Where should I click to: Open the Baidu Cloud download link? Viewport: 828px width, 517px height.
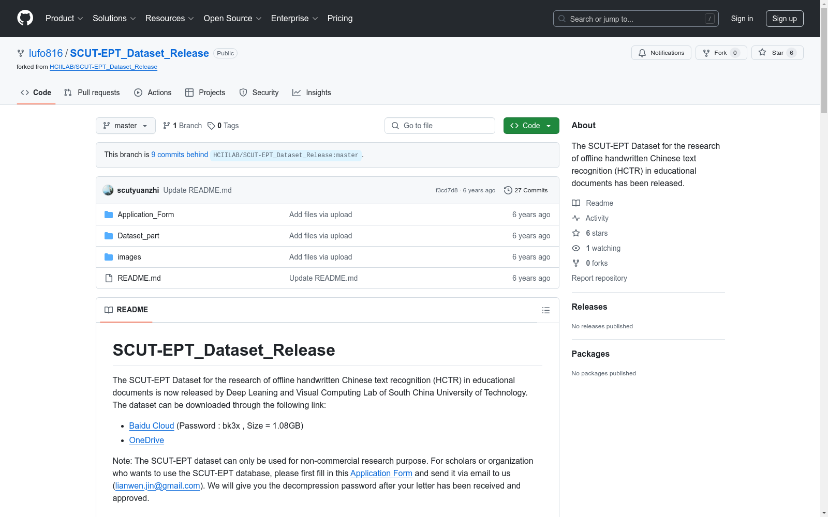coord(151,425)
